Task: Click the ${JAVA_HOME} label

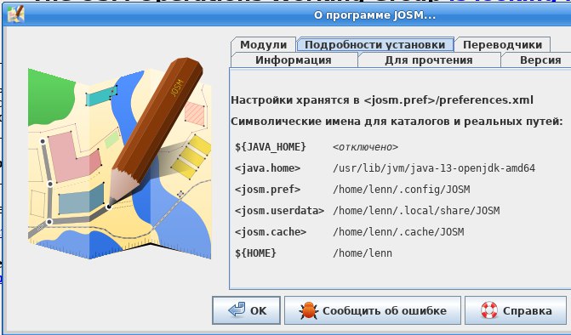Action: (x=271, y=147)
